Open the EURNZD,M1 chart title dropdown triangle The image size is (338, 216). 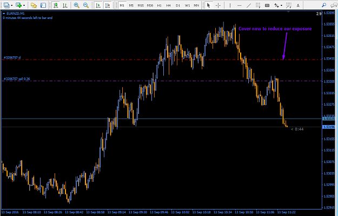point(4,14)
